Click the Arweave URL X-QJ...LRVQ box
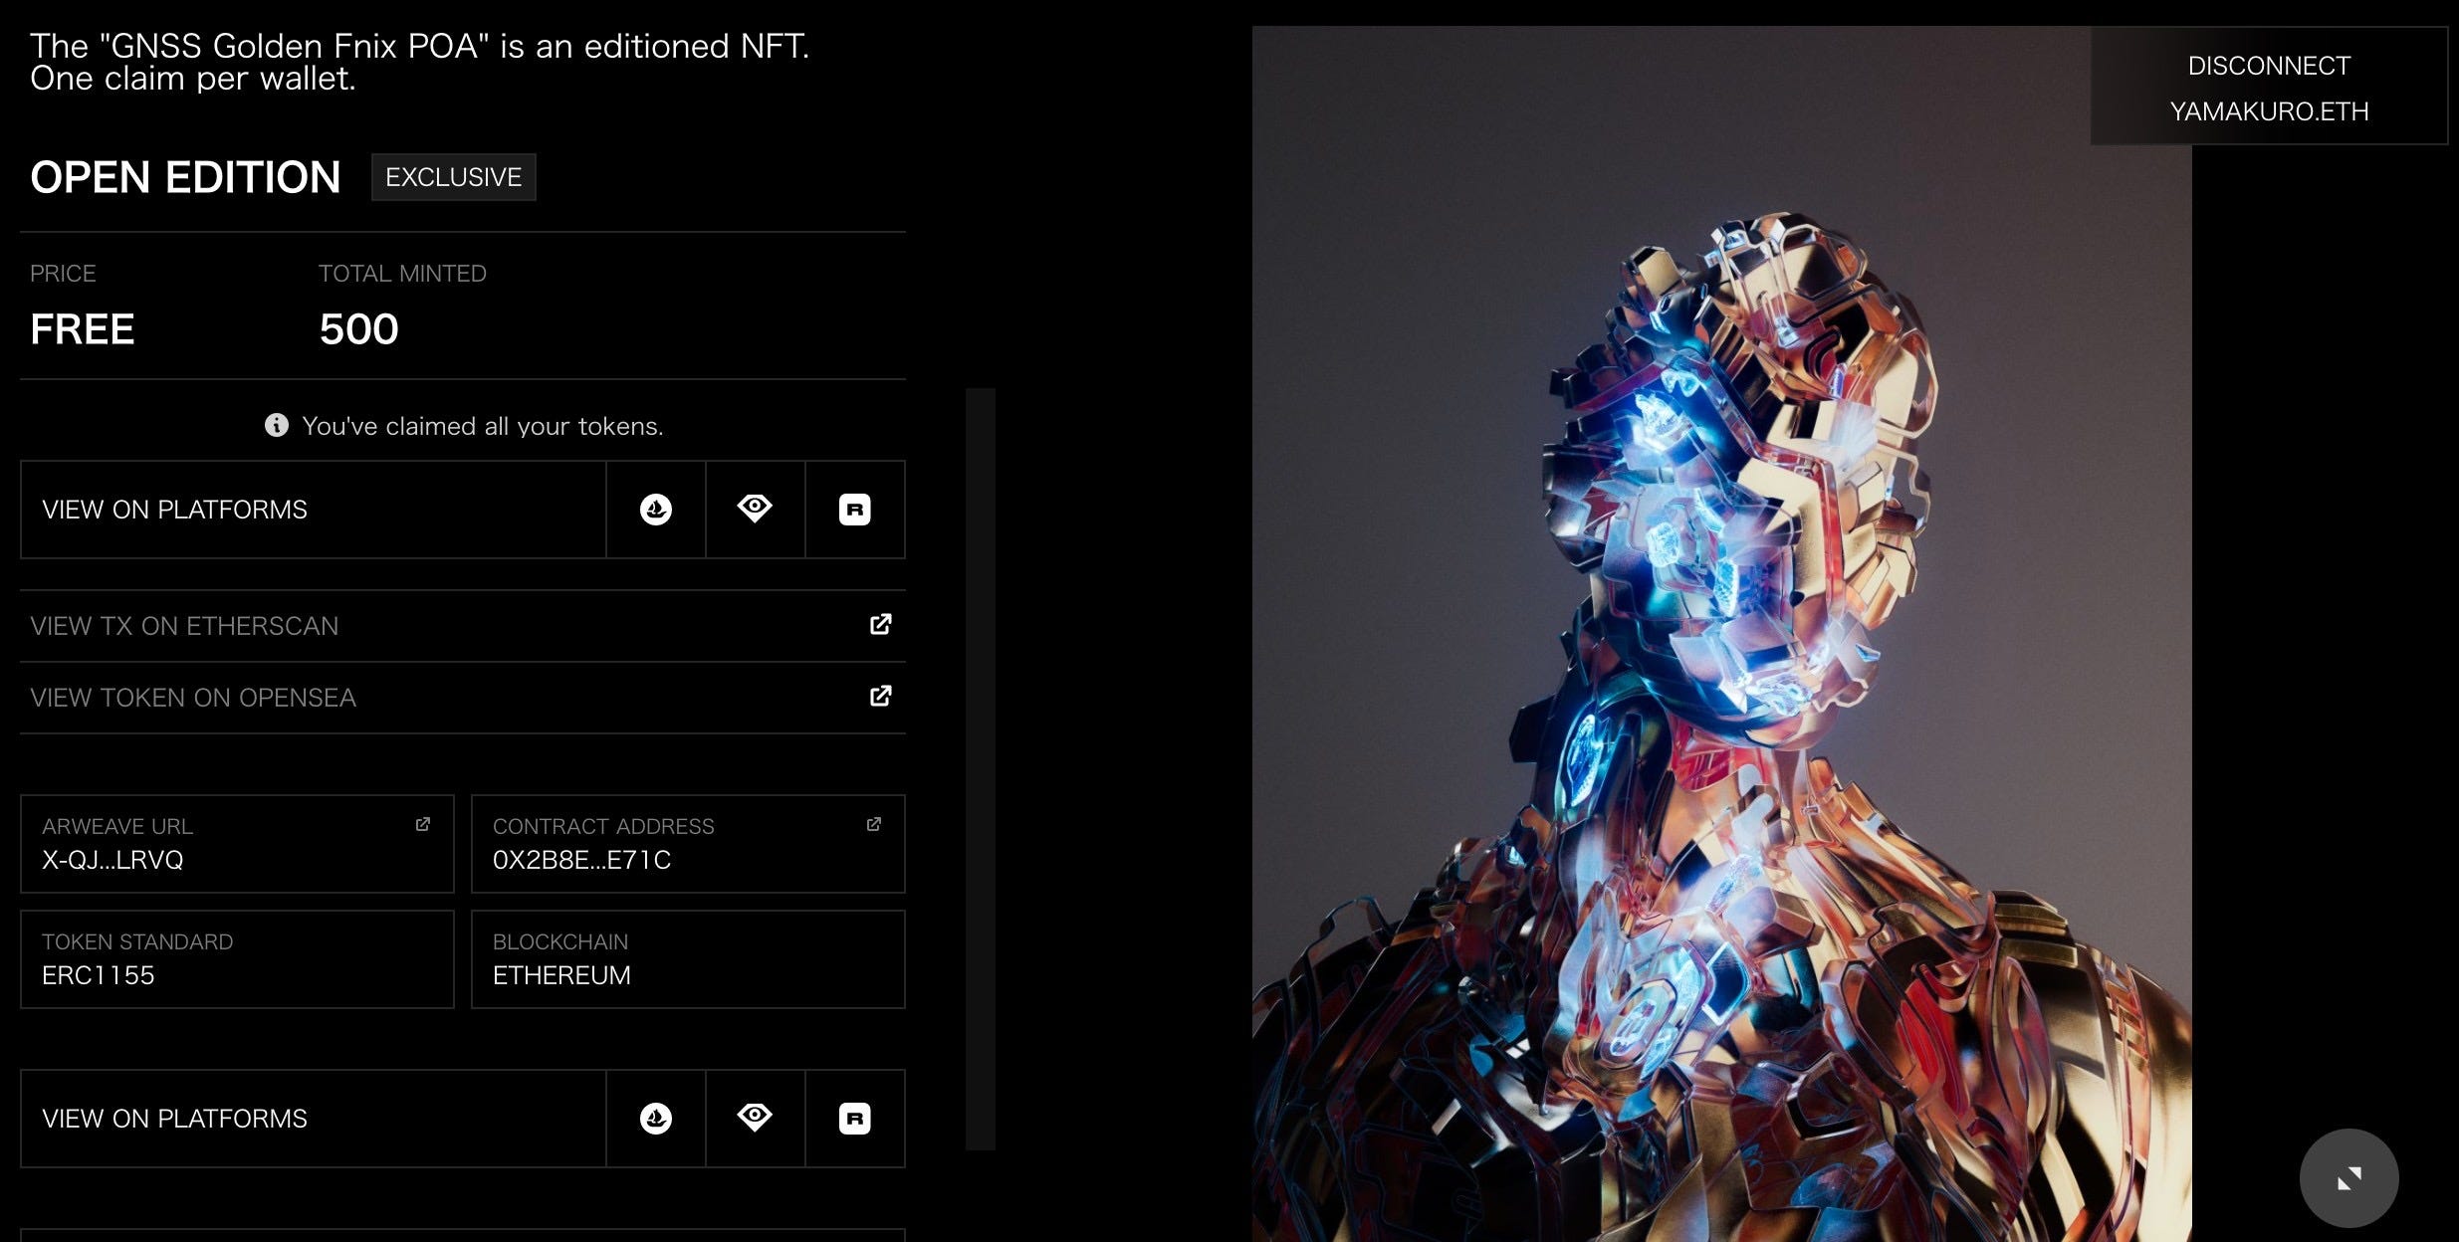This screenshot has height=1242, width=2459. pyautogui.click(x=237, y=844)
